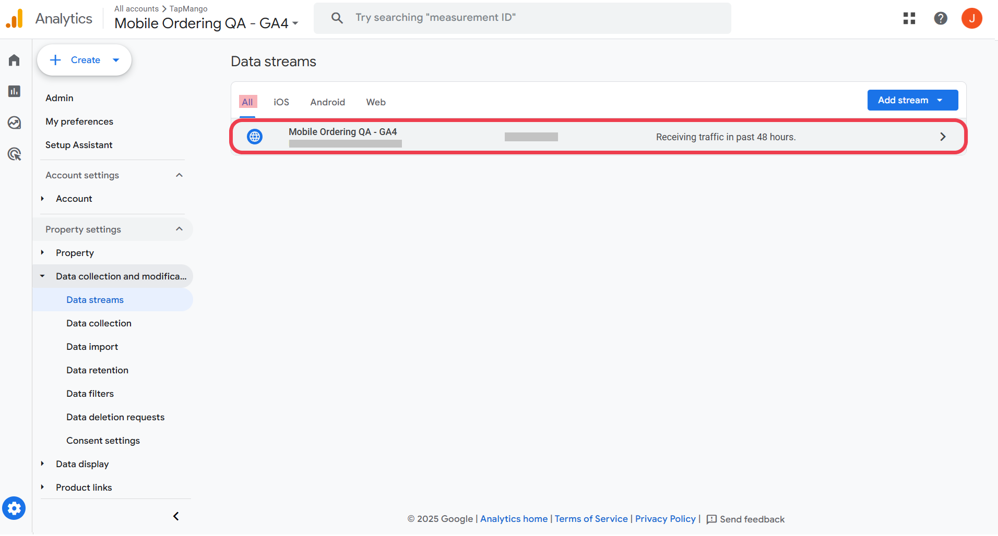Open property selector Mobile Ordering QA - GA4
Screen dimensions: 998x536
(206, 23)
